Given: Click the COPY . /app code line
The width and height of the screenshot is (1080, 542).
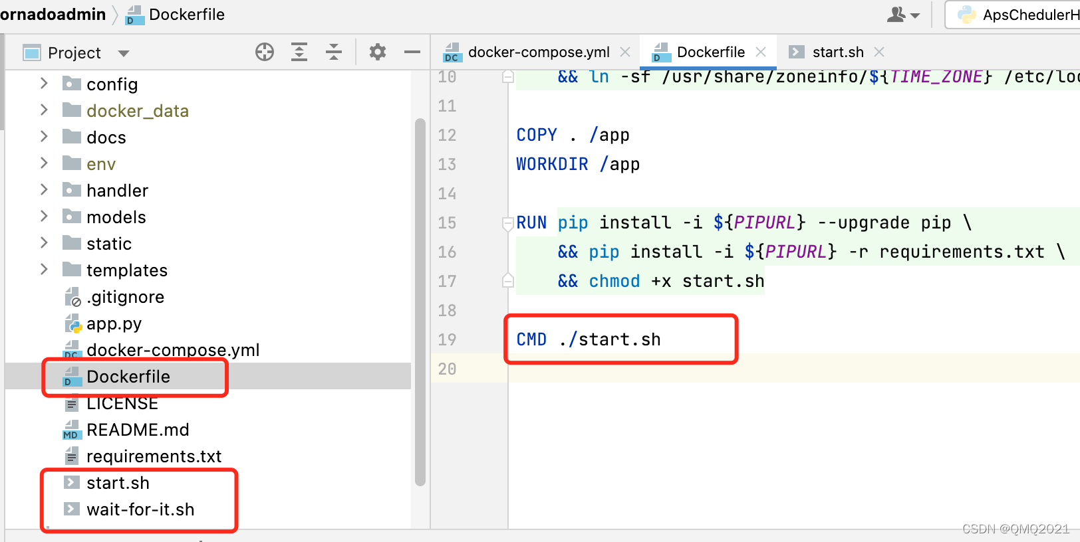Looking at the screenshot, I should (x=573, y=135).
